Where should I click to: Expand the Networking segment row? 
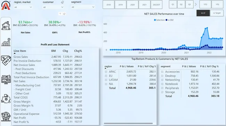pos(162,80)
